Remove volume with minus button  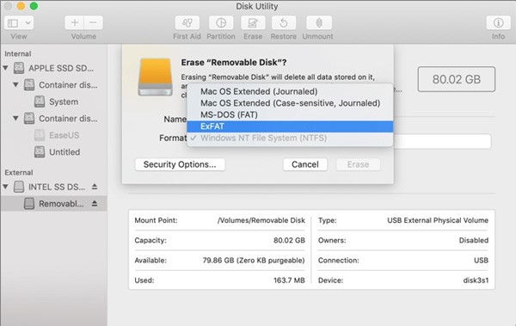94,22
